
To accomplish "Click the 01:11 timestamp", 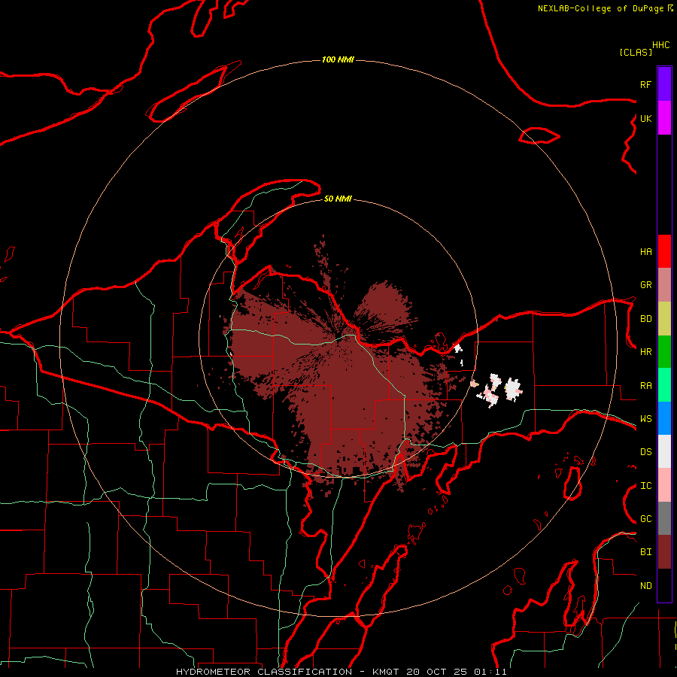I will click(490, 672).
